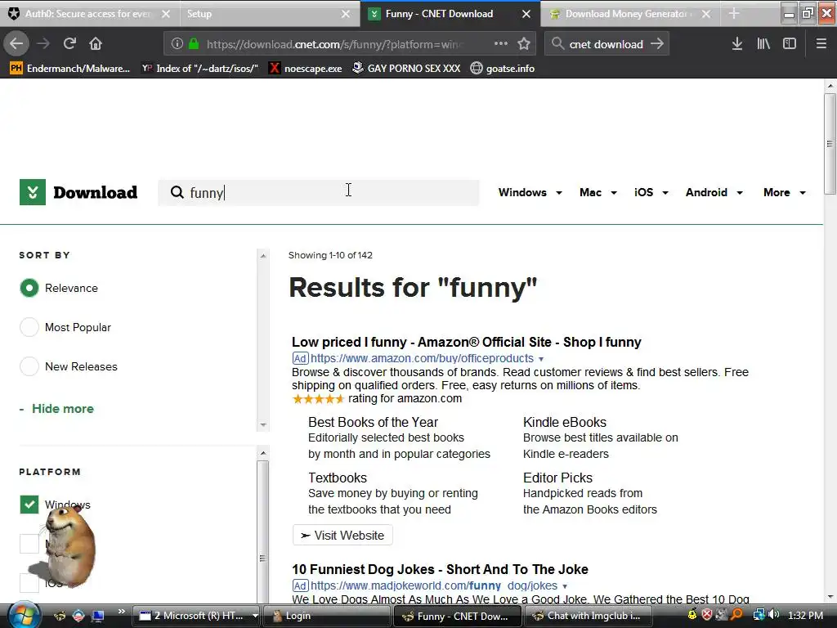
Task: Open a new tab with the plus button
Action: (x=734, y=14)
